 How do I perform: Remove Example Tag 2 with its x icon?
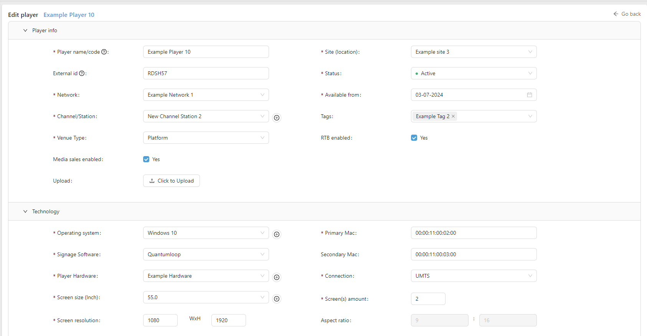(453, 116)
